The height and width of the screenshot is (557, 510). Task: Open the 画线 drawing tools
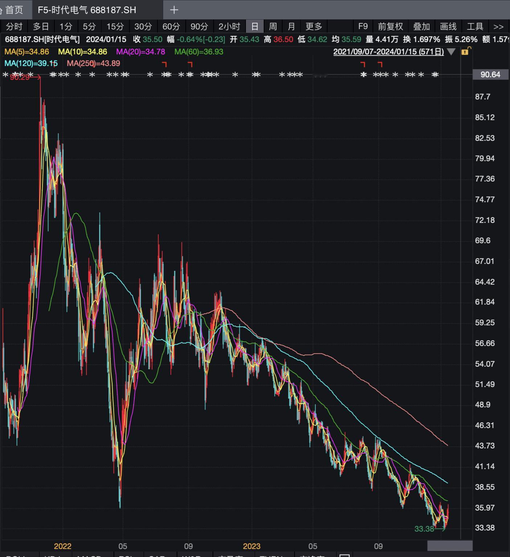[x=448, y=27]
